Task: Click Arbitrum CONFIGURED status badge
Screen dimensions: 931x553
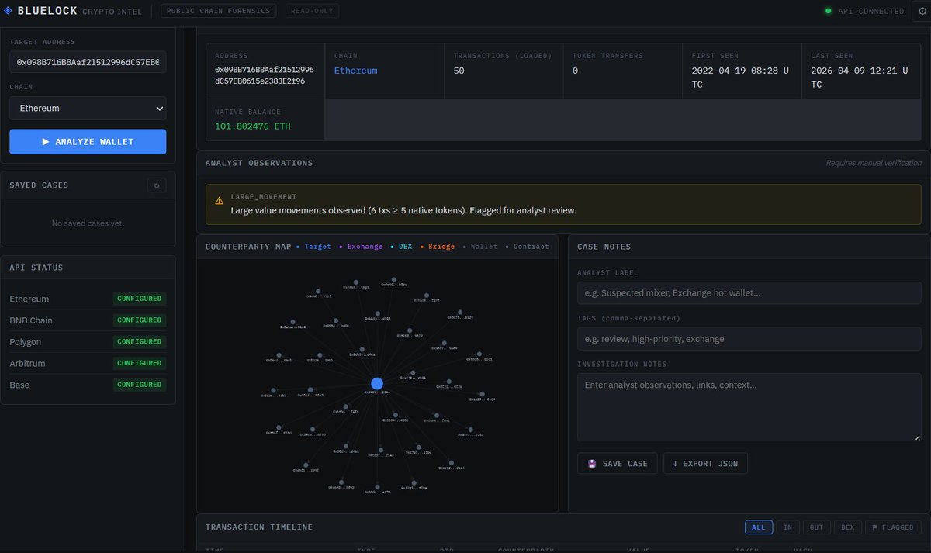Action: [140, 363]
